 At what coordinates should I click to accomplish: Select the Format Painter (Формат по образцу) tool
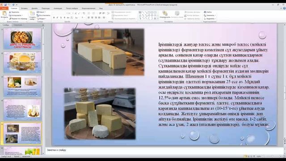(18, 19)
